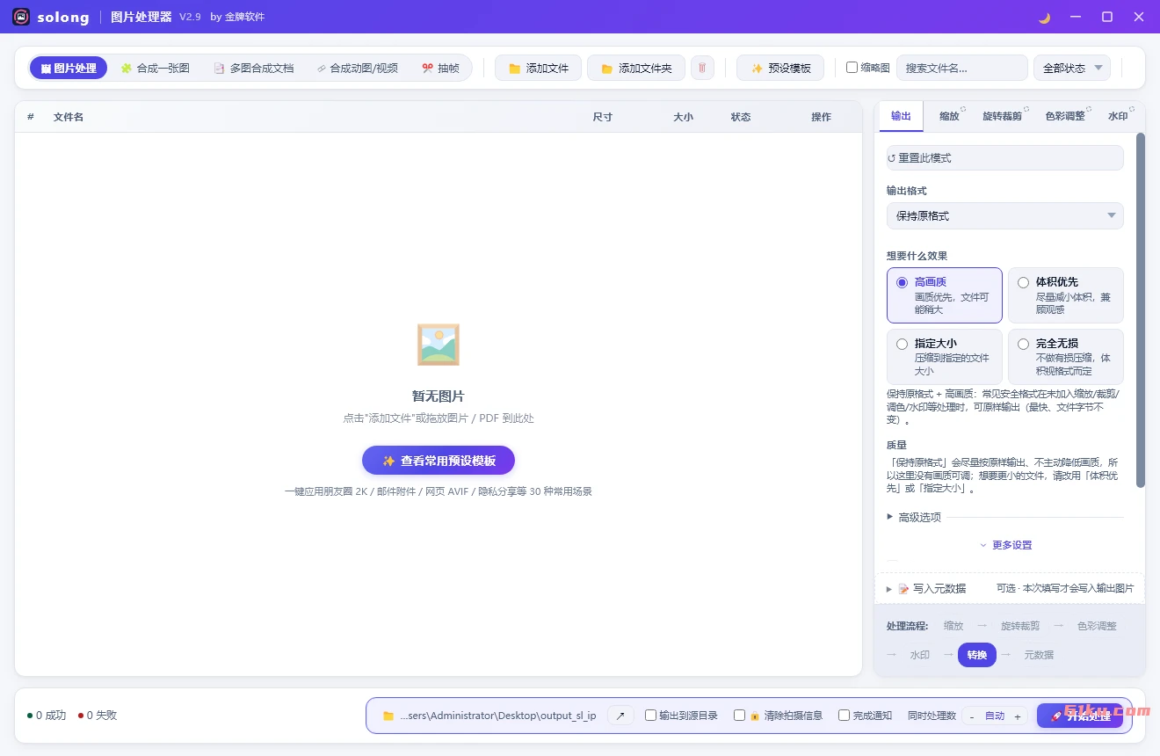Screen dimensions: 1160x756
Task: Open output folder arrow icon
Action: pyautogui.click(x=620, y=716)
